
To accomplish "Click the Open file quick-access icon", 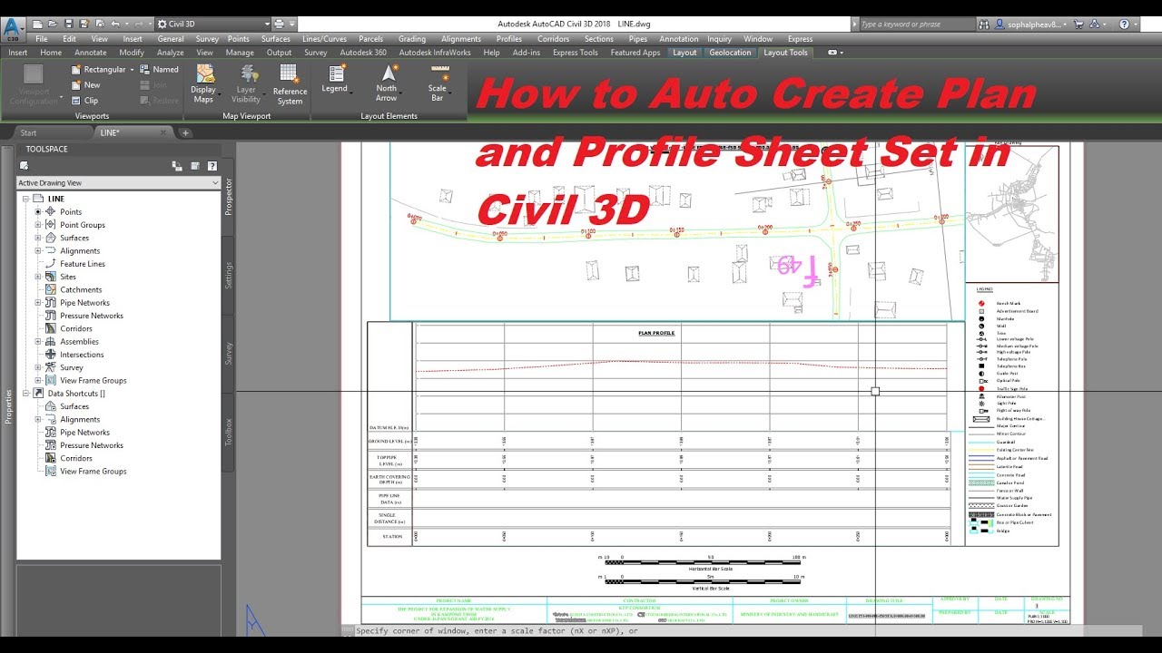I will click(53, 24).
